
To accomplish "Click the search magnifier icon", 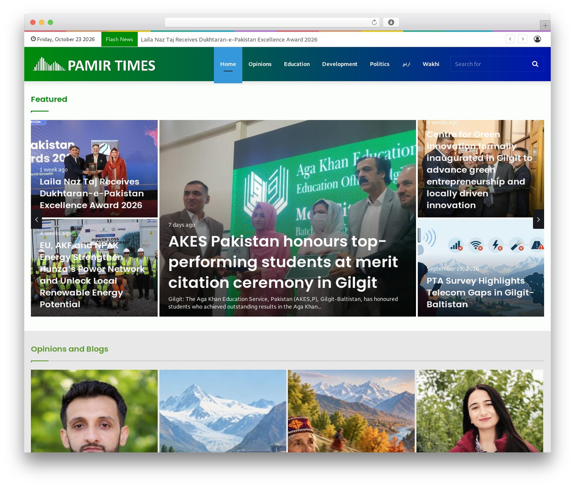I will tap(535, 64).
